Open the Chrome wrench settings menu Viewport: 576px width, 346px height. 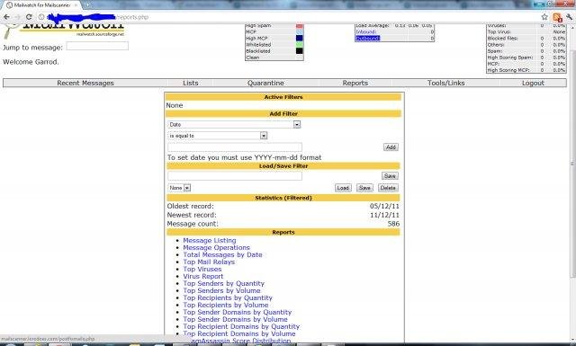(x=570, y=17)
